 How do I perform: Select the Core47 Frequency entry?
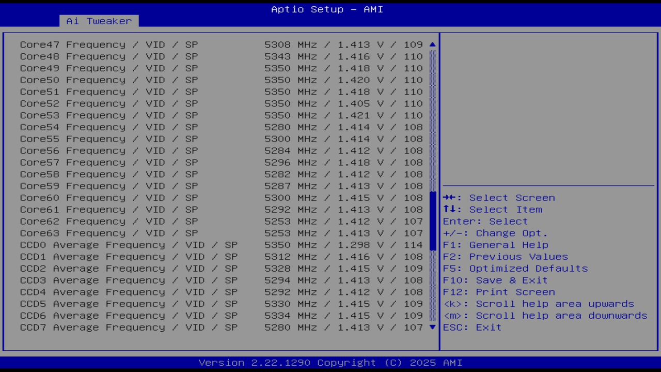[155, 44]
